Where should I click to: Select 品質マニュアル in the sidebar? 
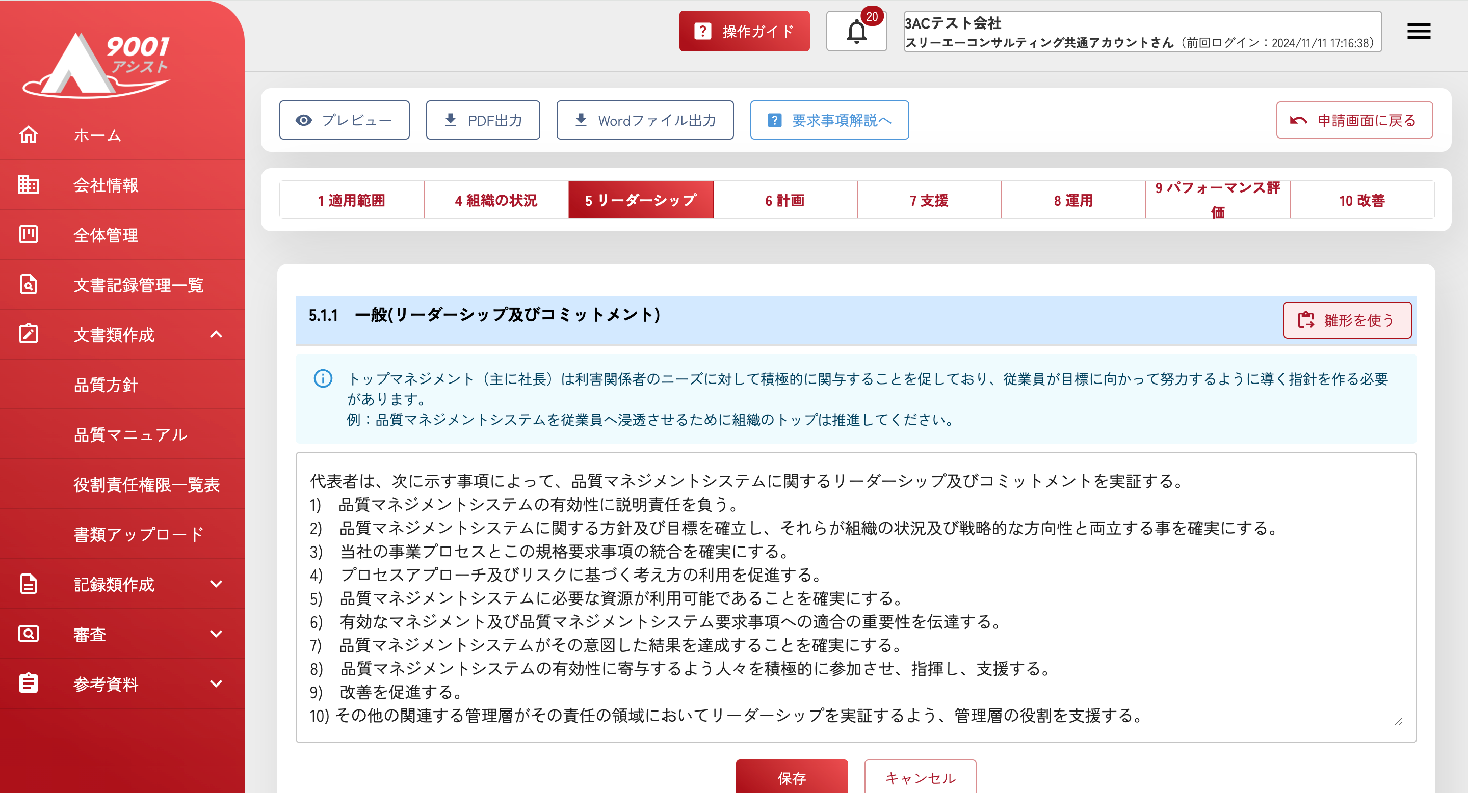(130, 434)
